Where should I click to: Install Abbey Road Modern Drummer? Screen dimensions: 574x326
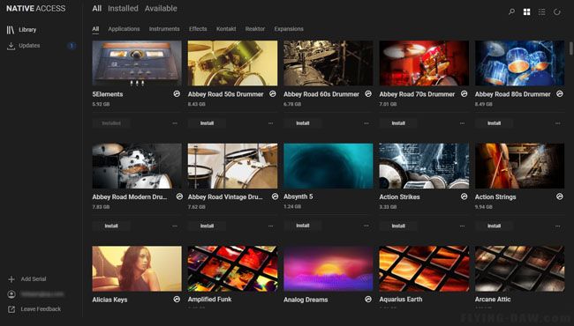(111, 226)
